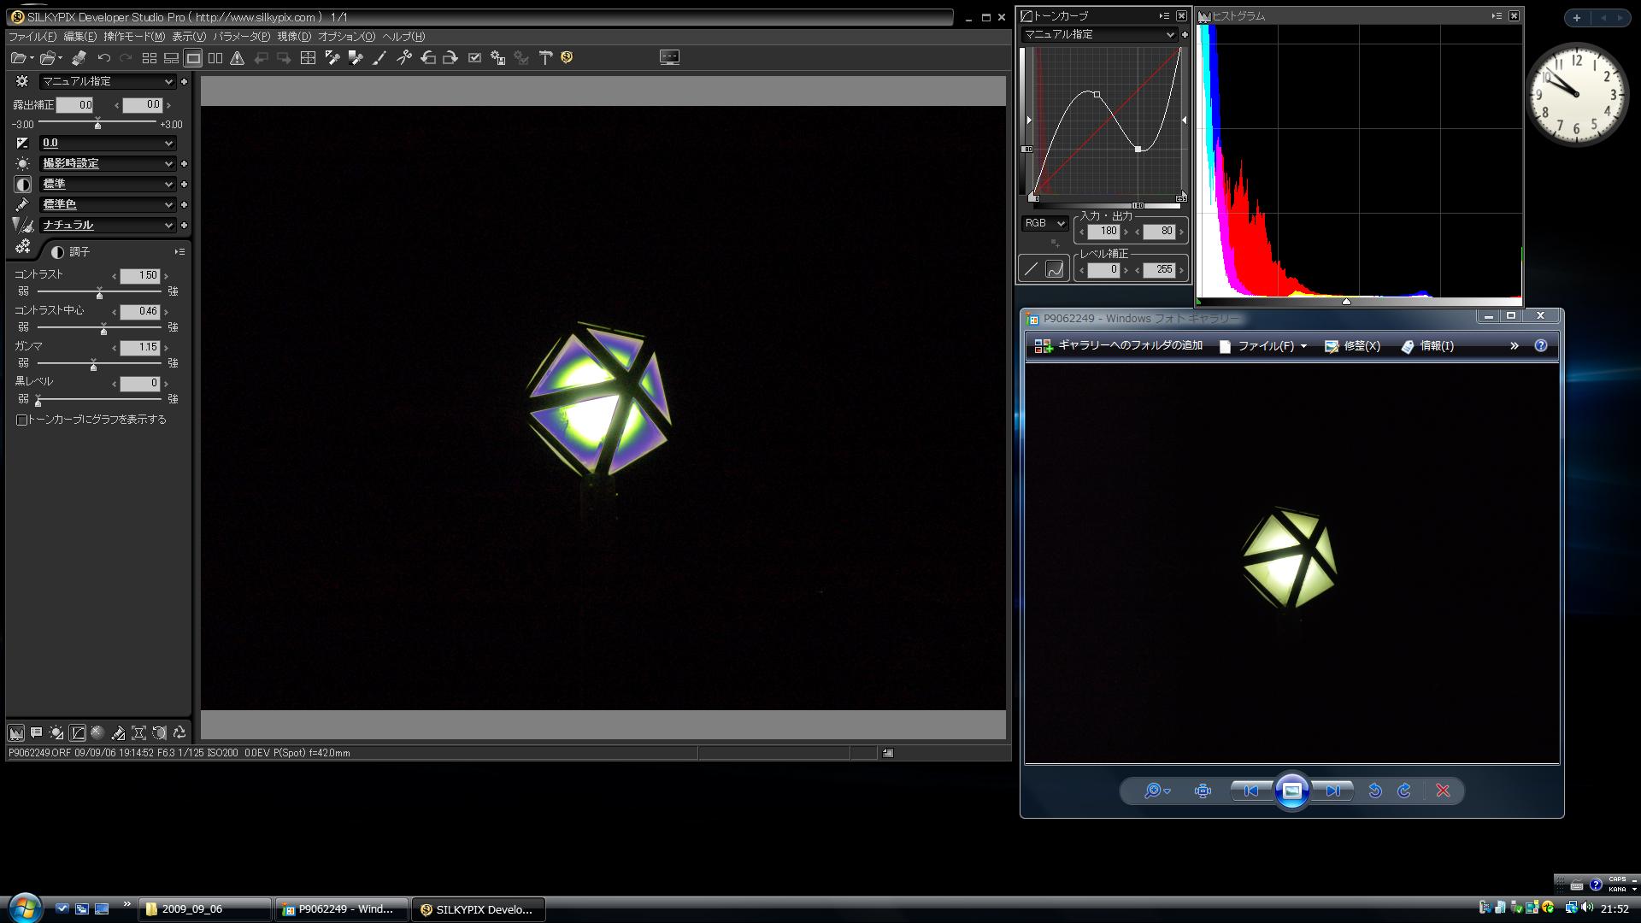Open the 現像(D) menu

pyautogui.click(x=294, y=37)
